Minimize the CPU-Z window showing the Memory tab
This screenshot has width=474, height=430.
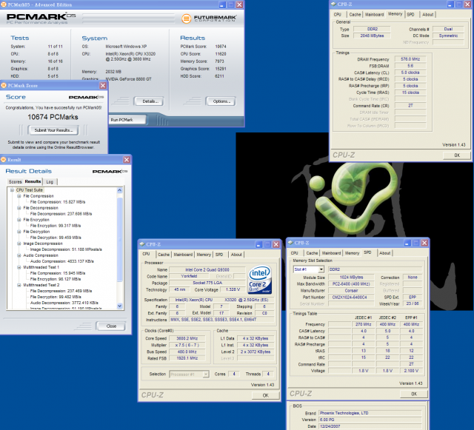(x=450, y=4)
